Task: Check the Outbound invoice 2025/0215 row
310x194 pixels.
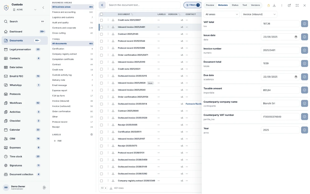Action: click(x=102, y=76)
